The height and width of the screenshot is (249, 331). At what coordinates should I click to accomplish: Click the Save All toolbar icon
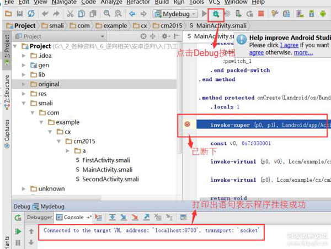[x=20, y=14]
